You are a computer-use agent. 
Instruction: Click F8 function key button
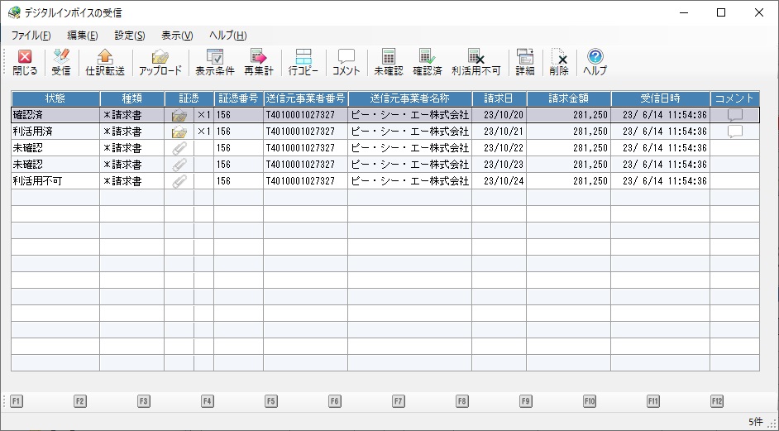[x=462, y=401]
